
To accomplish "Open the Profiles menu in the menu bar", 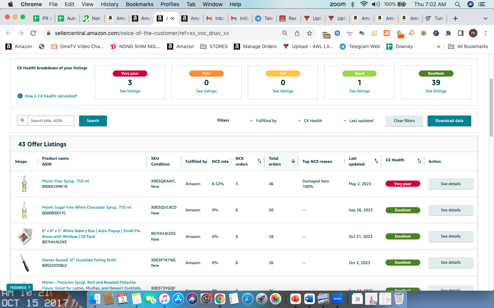I will click(x=170, y=4).
